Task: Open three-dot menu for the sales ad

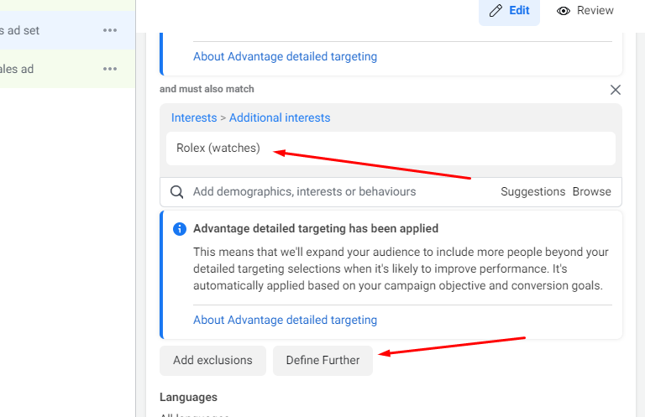Action: (110, 69)
